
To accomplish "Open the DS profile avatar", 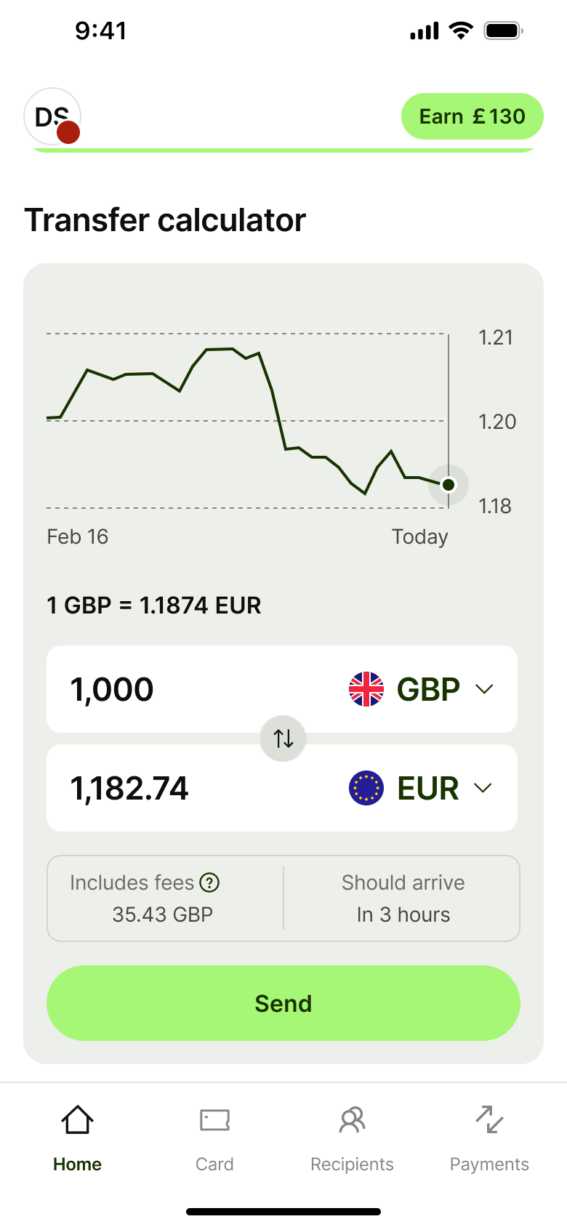I will point(52,116).
